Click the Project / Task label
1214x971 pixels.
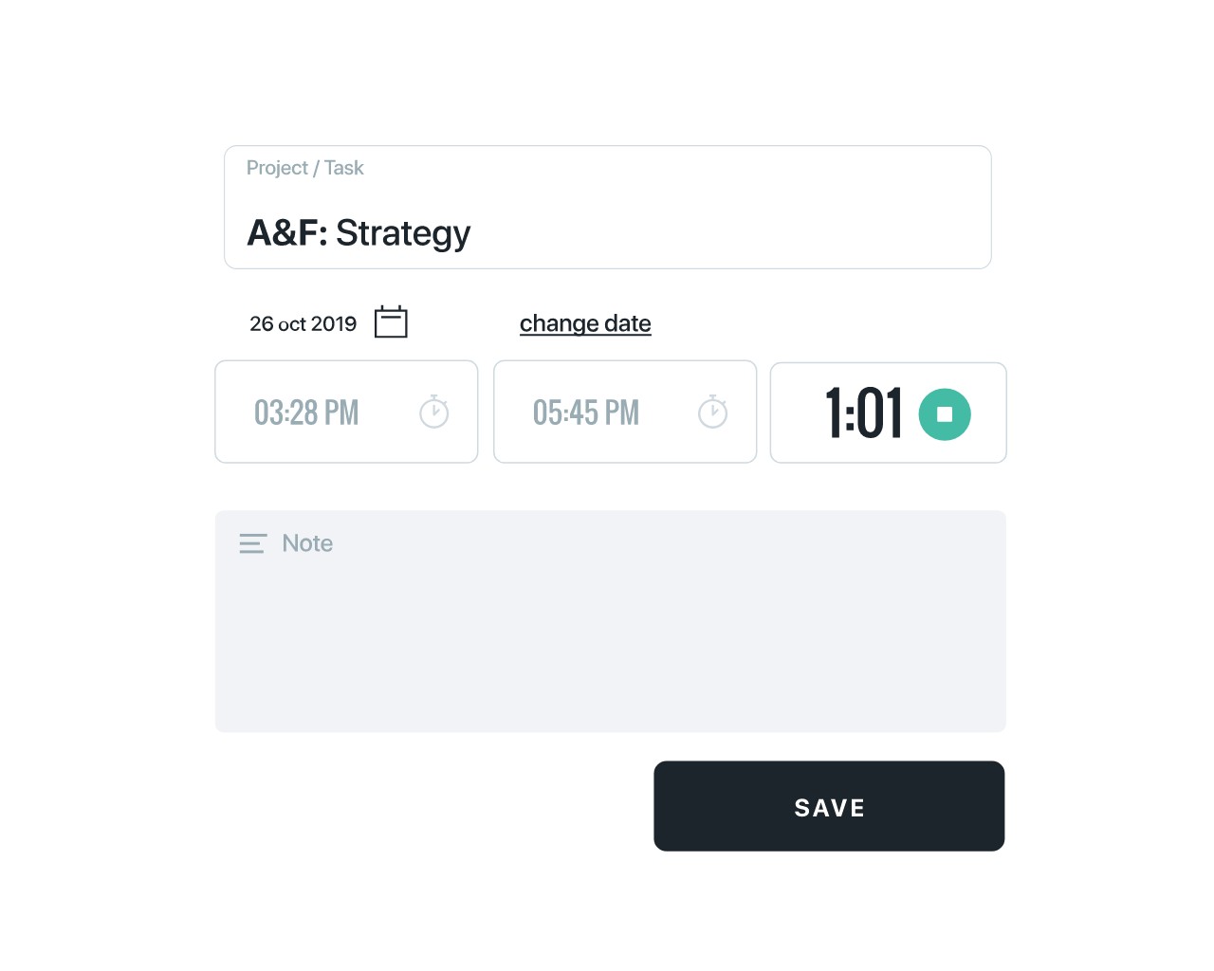point(304,168)
